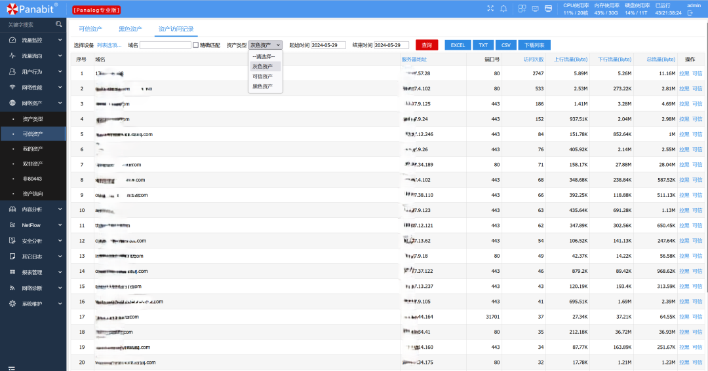Viewport: 708px width, 371px height.
Task: Open 非80443 in the sidebar submenu
Action: [33, 179]
